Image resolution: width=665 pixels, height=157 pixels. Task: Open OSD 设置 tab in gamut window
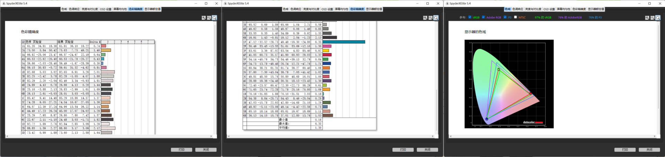tap(549, 9)
